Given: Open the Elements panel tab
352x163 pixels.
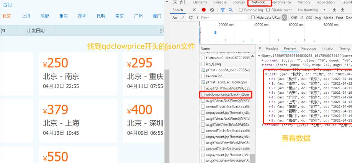Looking at the screenshot, I should click(x=200, y=2).
